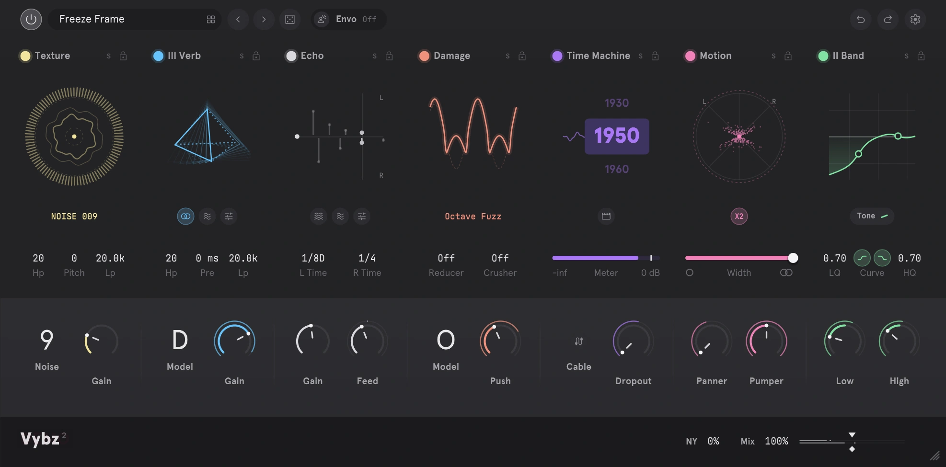Open the settings gear

click(915, 20)
